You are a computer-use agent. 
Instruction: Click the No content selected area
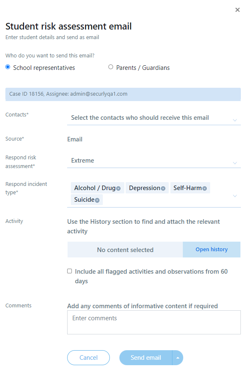click(x=125, y=250)
